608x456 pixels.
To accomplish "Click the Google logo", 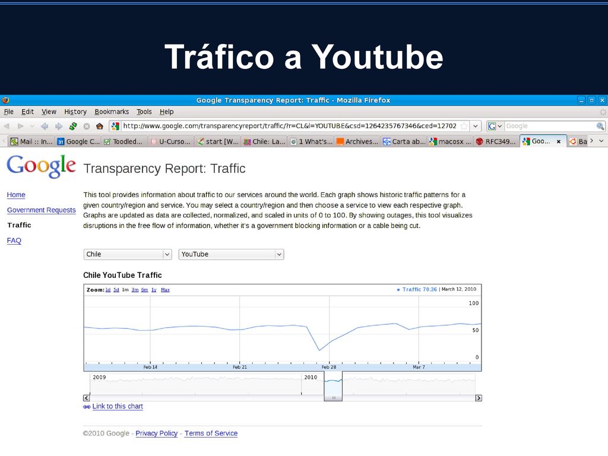I will point(41,166).
